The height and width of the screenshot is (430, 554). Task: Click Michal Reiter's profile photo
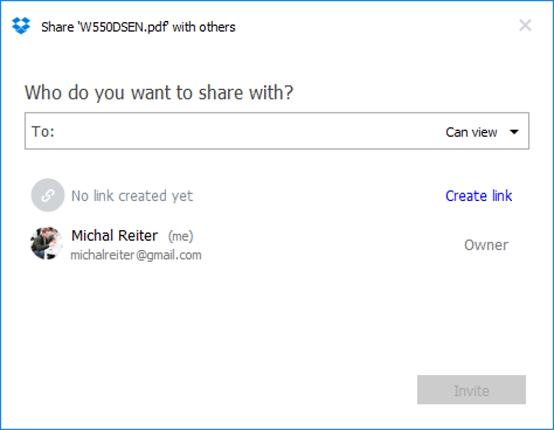pyautogui.click(x=47, y=244)
